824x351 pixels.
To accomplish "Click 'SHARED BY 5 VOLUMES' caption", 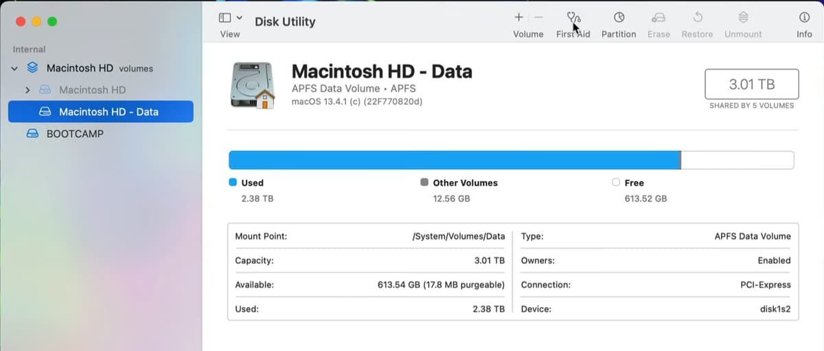I will tap(751, 106).
